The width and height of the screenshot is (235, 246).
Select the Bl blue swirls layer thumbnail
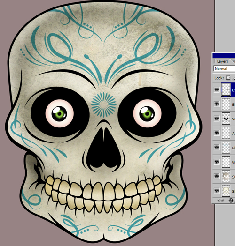click(226, 147)
